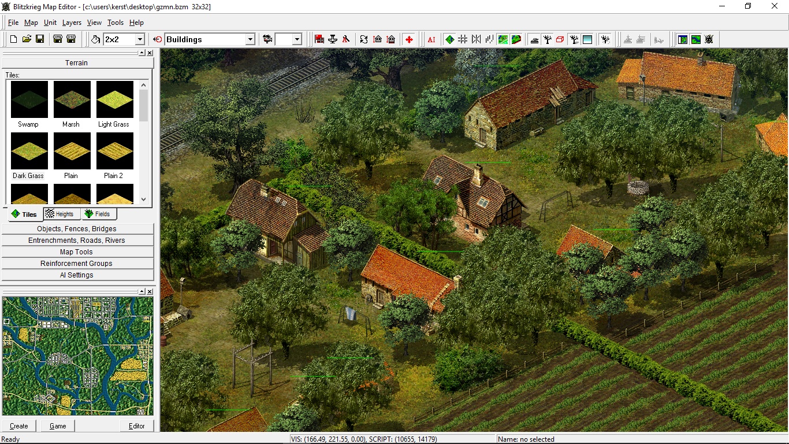This screenshot has width=789, height=444.
Task: Click the Open map folder icon
Action: (27, 39)
